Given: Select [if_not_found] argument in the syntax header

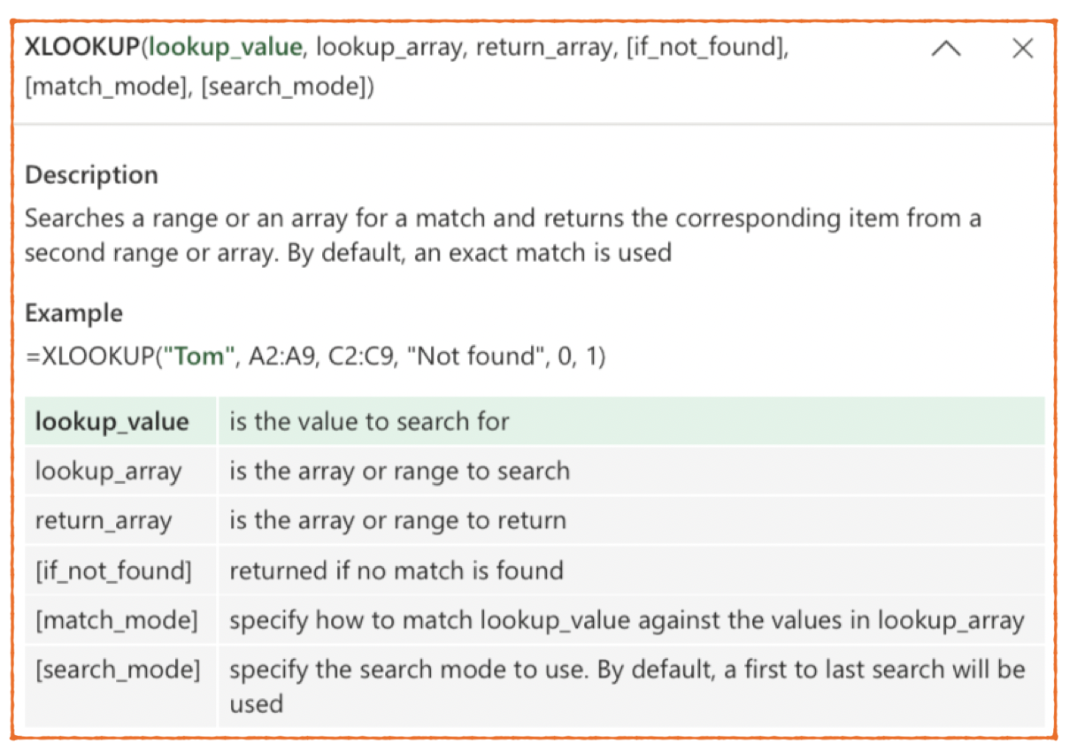Looking at the screenshot, I should click(706, 48).
